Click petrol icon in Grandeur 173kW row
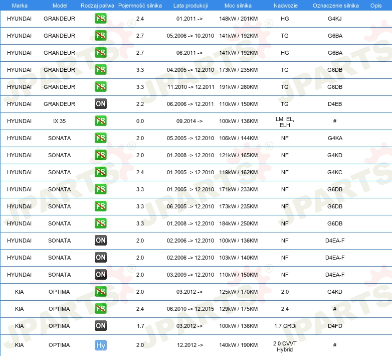Viewport: 392px width, 356px height. pyautogui.click(x=100, y=70)
